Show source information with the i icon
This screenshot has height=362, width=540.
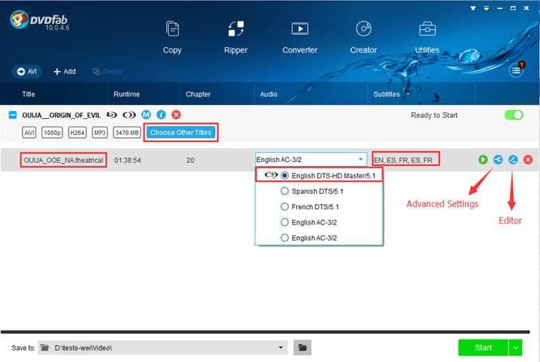click(161, 115)
